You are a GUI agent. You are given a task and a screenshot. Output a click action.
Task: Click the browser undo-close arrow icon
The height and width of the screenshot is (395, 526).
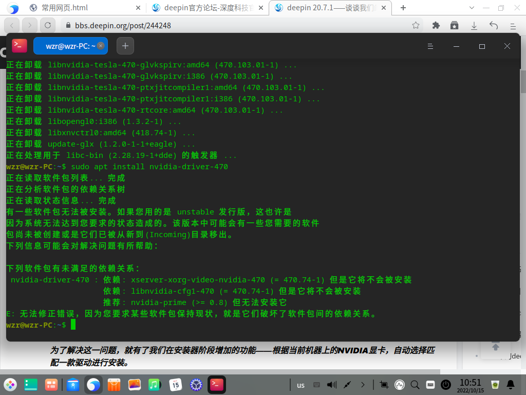494,25
